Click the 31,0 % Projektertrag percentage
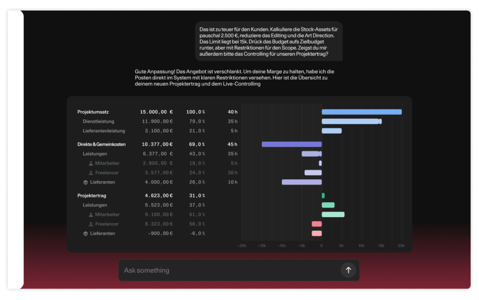The height and width of the screenshot is (300, 479). point(197,196)
